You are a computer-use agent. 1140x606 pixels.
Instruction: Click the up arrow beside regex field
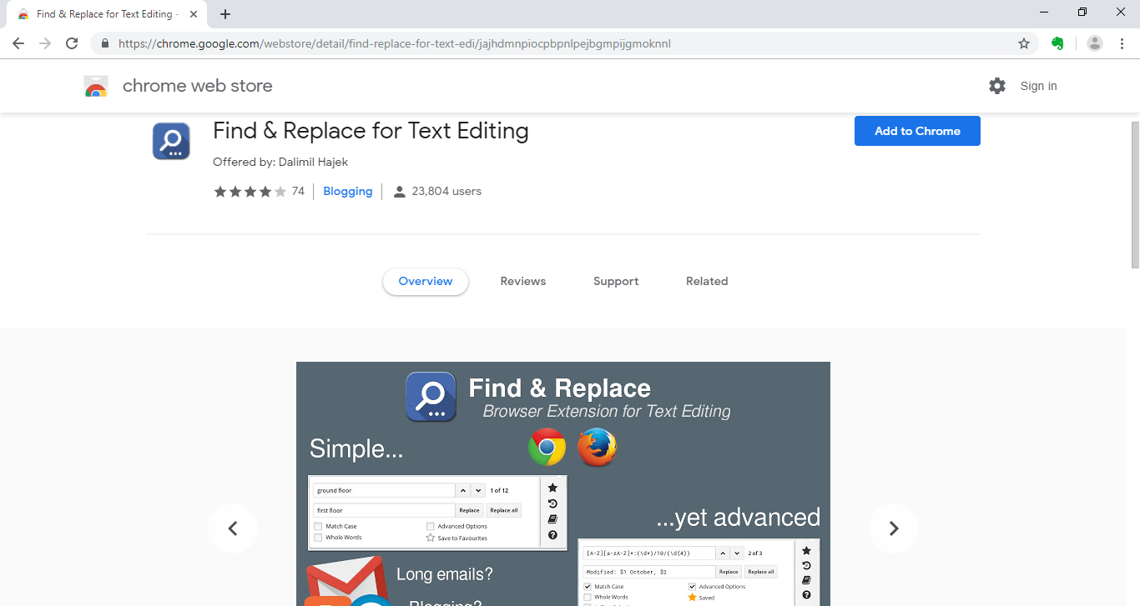pos(722,553)
